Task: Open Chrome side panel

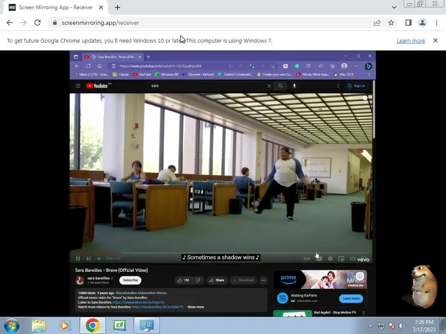Action: (x=409, y=23)
